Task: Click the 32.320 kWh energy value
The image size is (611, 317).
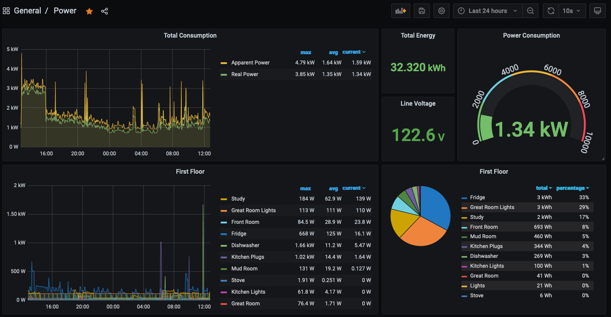Action: (x=418, y=68)
